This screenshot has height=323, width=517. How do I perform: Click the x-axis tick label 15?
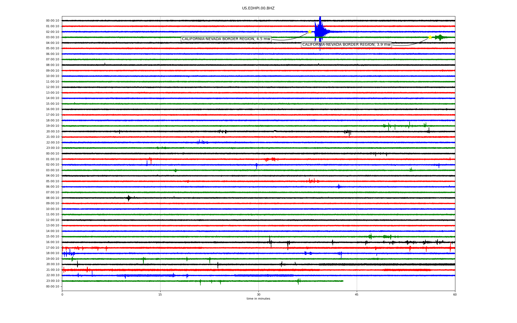click(160, 294)
